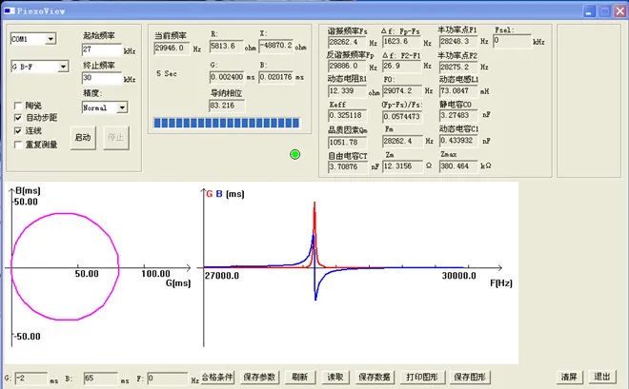
Task: Open the Normal precision dropdown
Action: point(122,107)
